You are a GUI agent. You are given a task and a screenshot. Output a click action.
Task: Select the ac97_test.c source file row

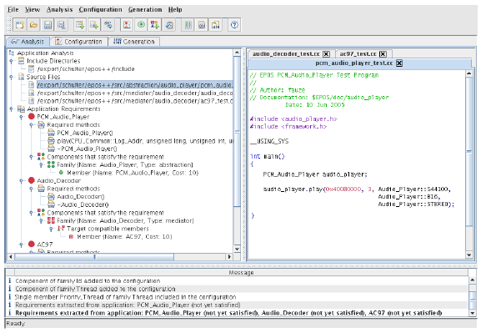135,101
